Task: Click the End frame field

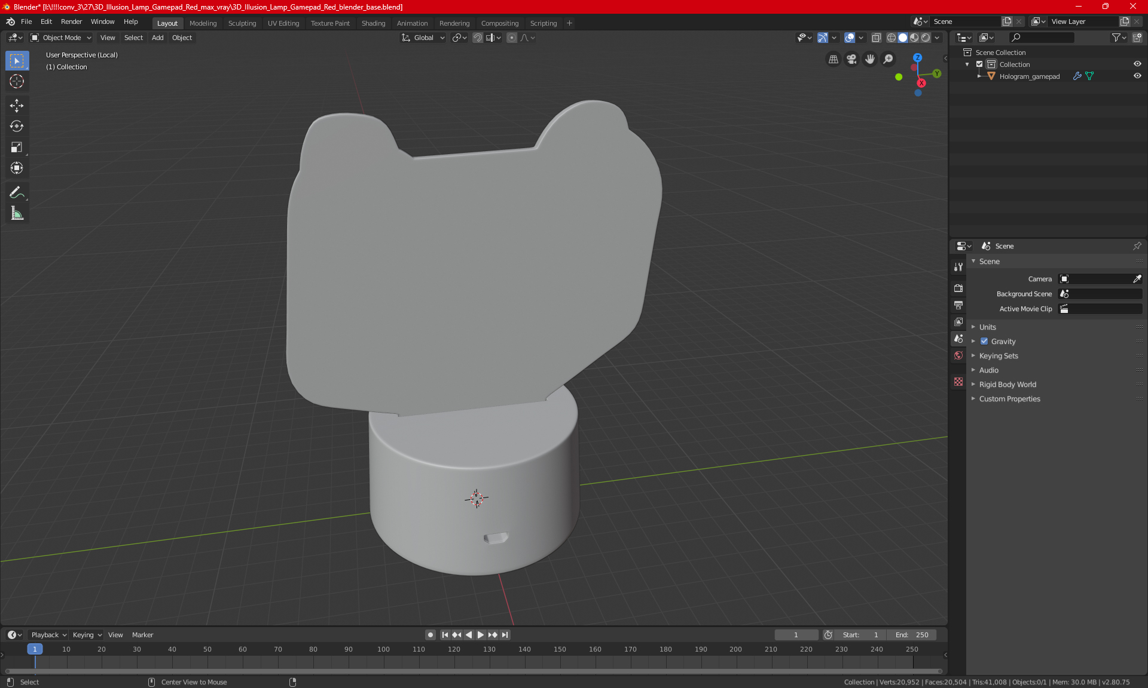Action: [911, 635]
